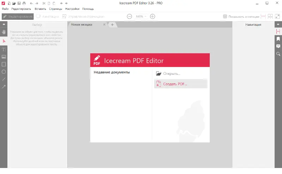Screen dimensions: 282x174
Task: Click the zoom out minus button
Action: (x=129, y=16)
